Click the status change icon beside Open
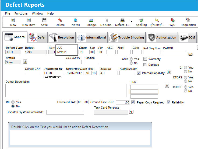 pos(25,62)
